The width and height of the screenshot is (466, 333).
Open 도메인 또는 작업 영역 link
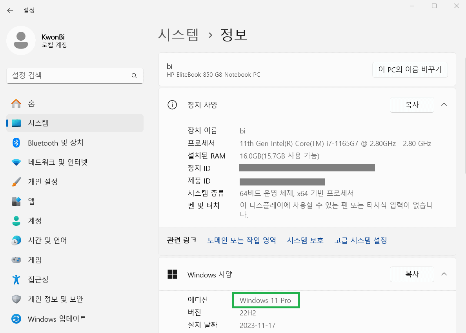click(242, 240)
